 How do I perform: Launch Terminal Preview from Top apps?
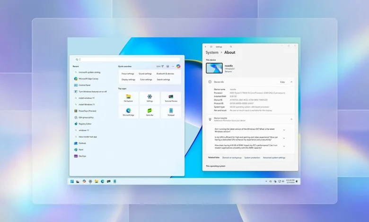[171, 98]
